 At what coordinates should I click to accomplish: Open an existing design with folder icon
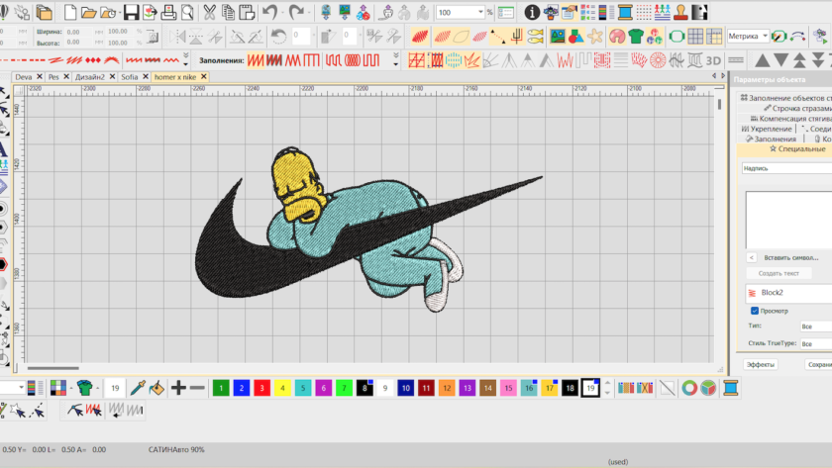(88, 12)
